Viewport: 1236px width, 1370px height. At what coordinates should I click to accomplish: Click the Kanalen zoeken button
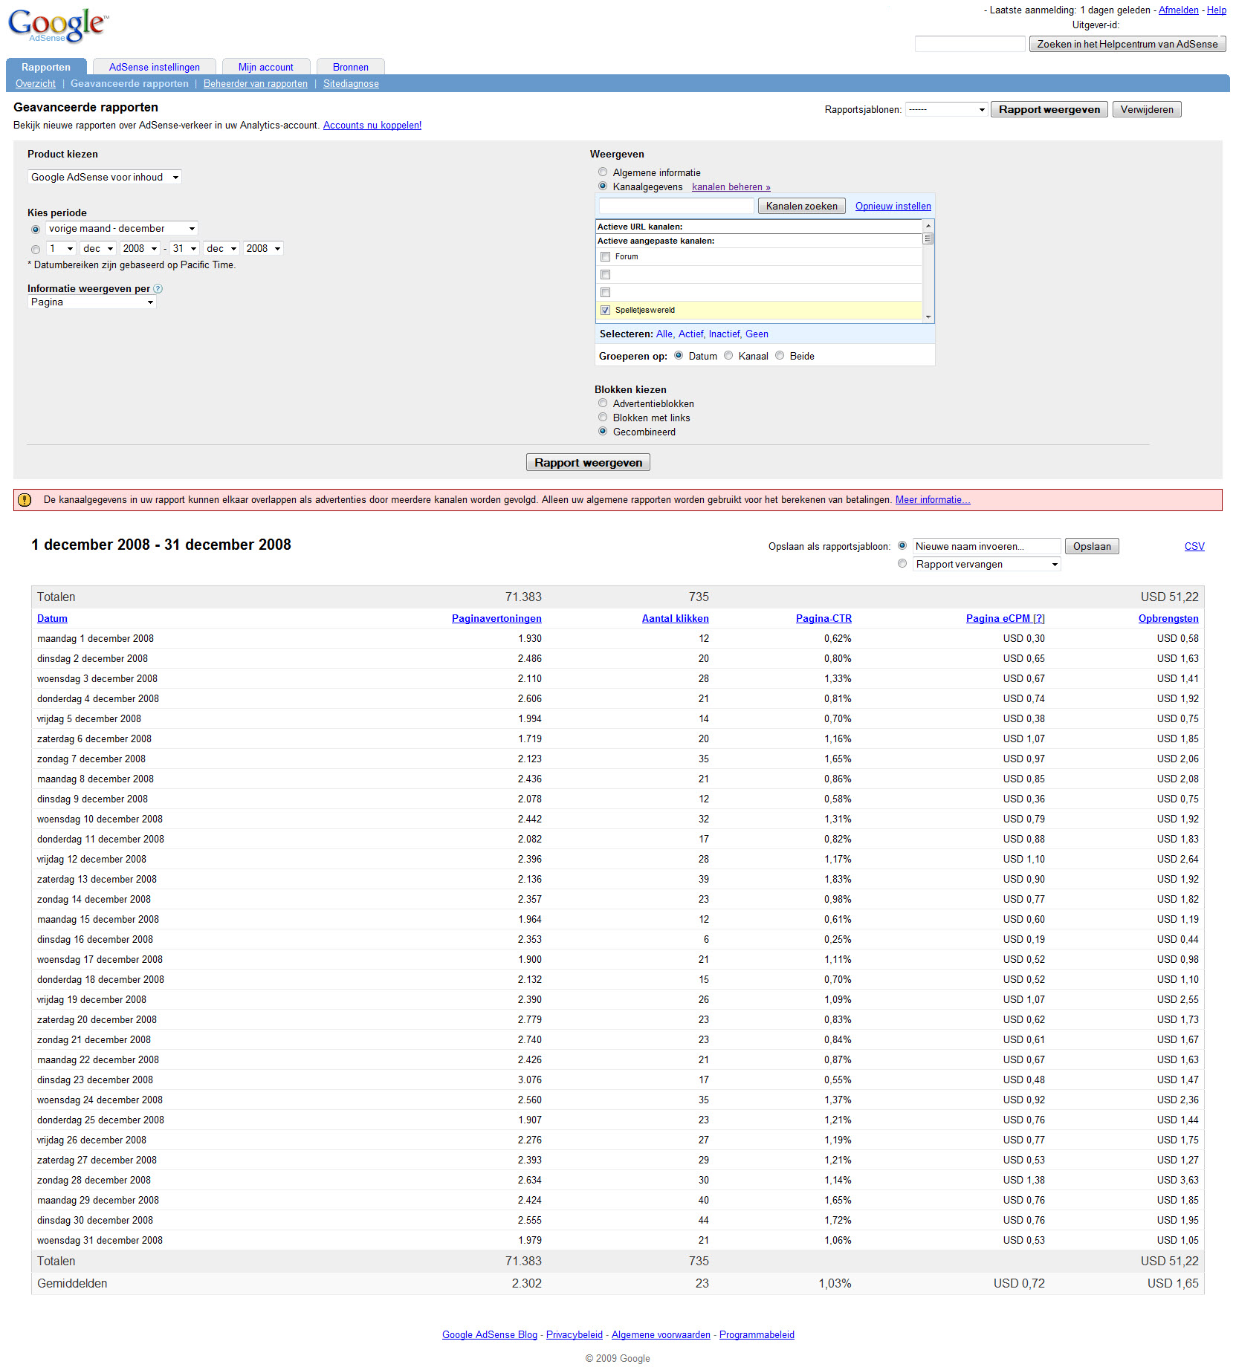[x=801, y=207]
